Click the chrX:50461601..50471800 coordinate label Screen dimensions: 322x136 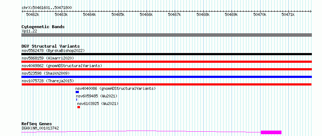47,8
